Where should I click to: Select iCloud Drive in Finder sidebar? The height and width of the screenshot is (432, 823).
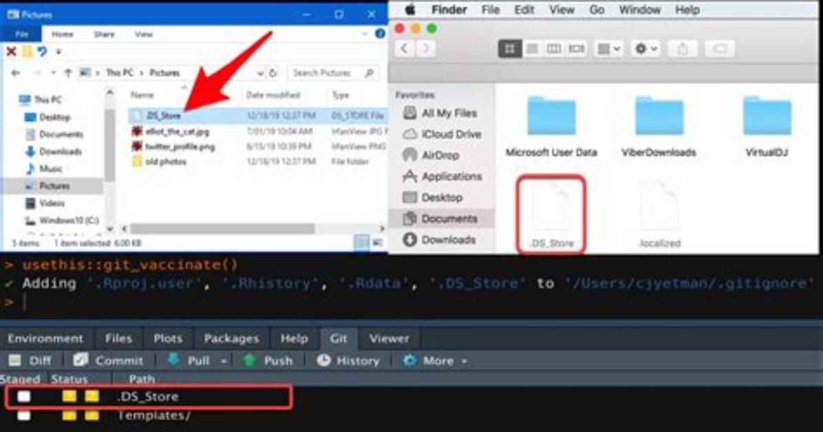point(442,134)
